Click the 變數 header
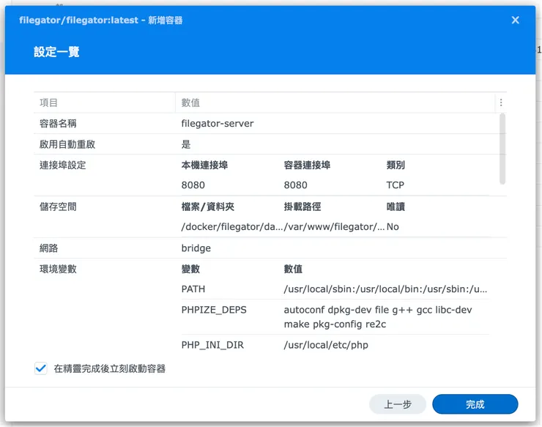 click(190, 269)
